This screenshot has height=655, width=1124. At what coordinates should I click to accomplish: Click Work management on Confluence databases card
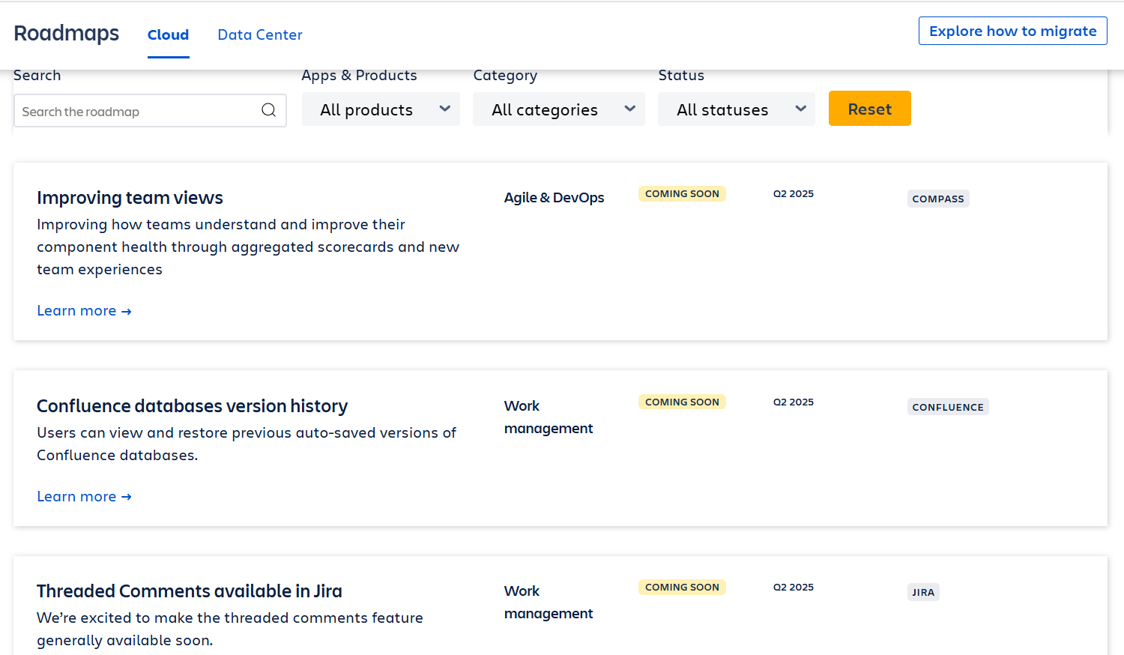pos(549,417)
